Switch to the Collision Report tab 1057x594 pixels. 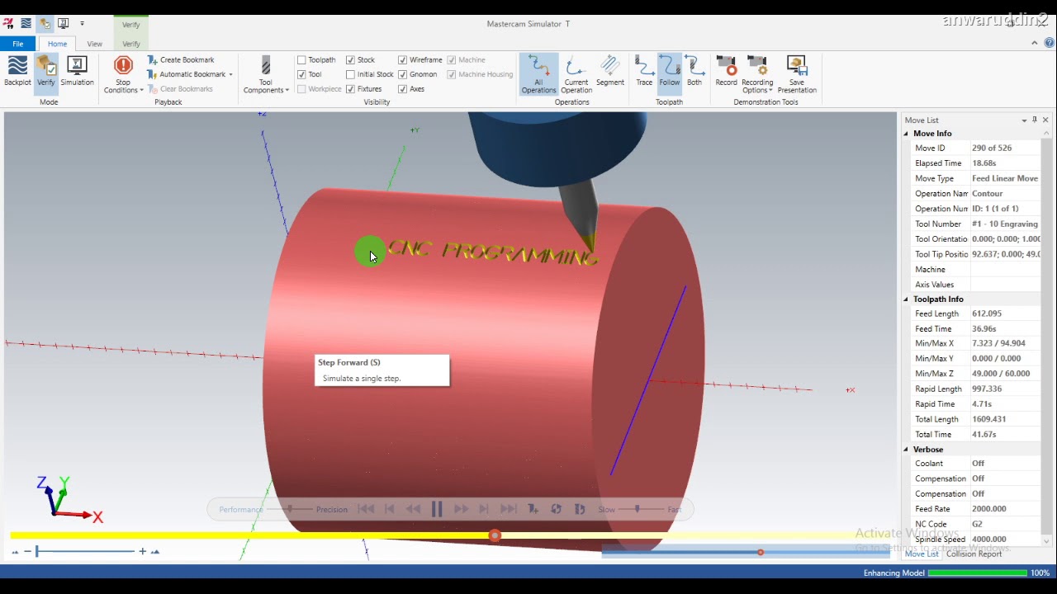point(974,554)
